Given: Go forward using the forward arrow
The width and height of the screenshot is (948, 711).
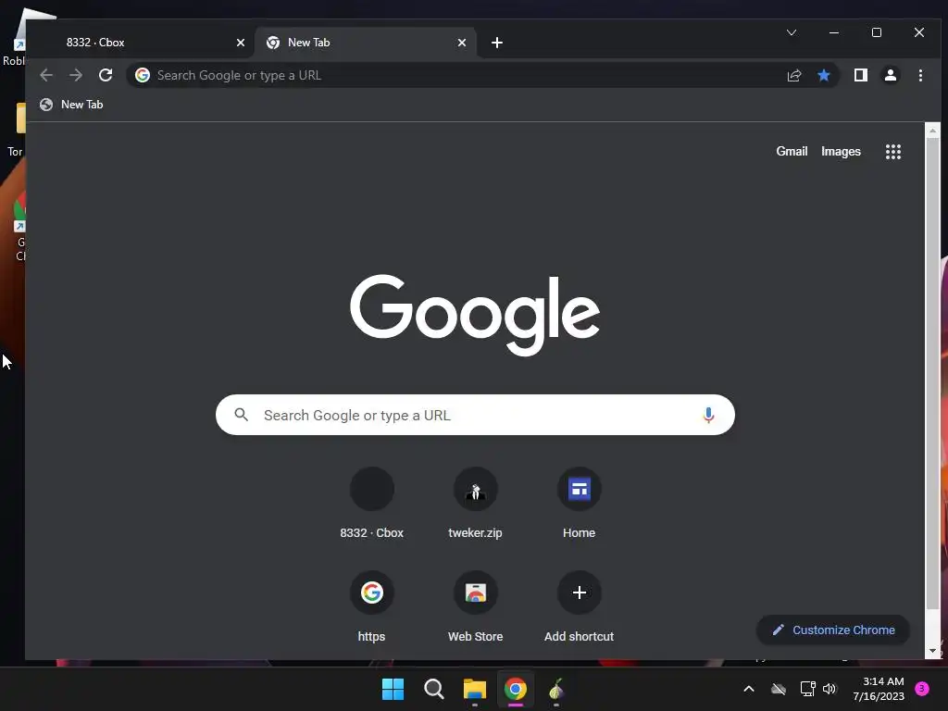Looking at the screenshot, I should (x=76, y=75).
